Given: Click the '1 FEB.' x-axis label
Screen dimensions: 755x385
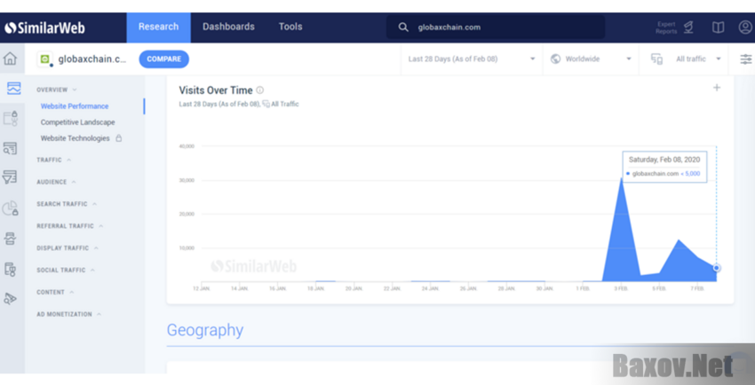Looking at the screenshot, I should coord(583,288).
